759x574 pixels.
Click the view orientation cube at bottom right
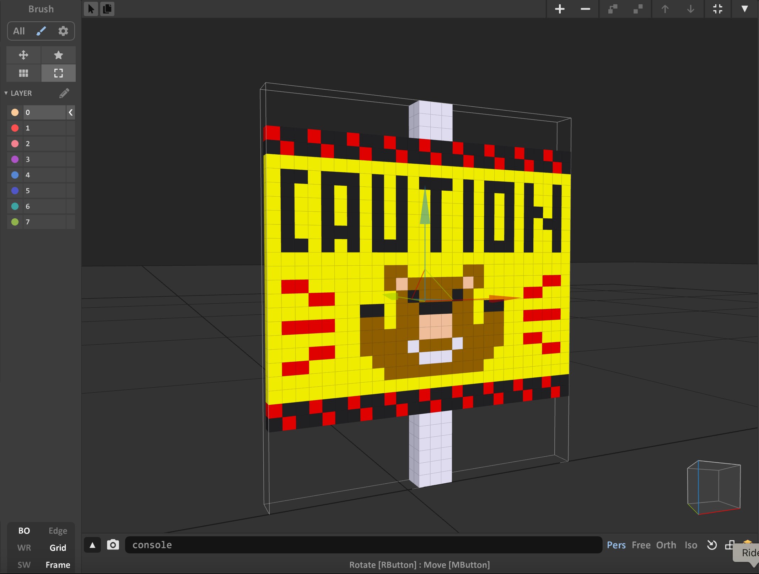[x=714, y=487]
